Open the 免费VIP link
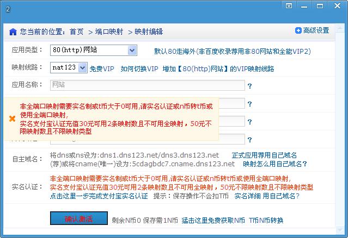Screen dimensions: 348x238 (x=102, y=69)
